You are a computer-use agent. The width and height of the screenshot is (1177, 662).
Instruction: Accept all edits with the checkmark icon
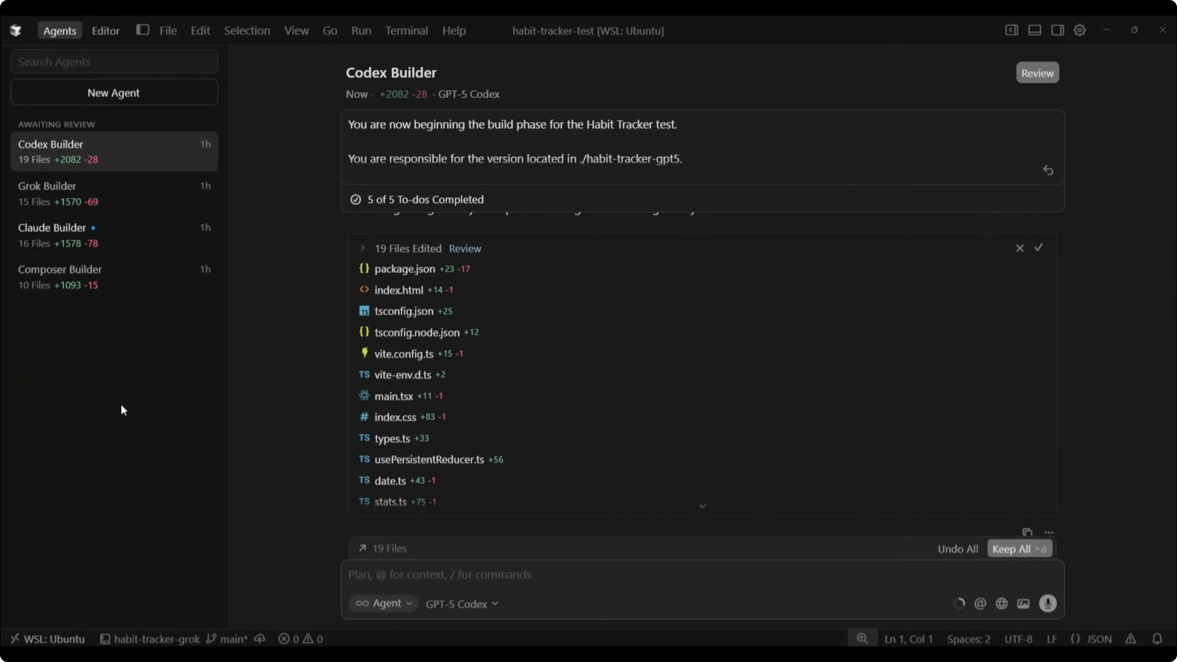[1039, 248]
